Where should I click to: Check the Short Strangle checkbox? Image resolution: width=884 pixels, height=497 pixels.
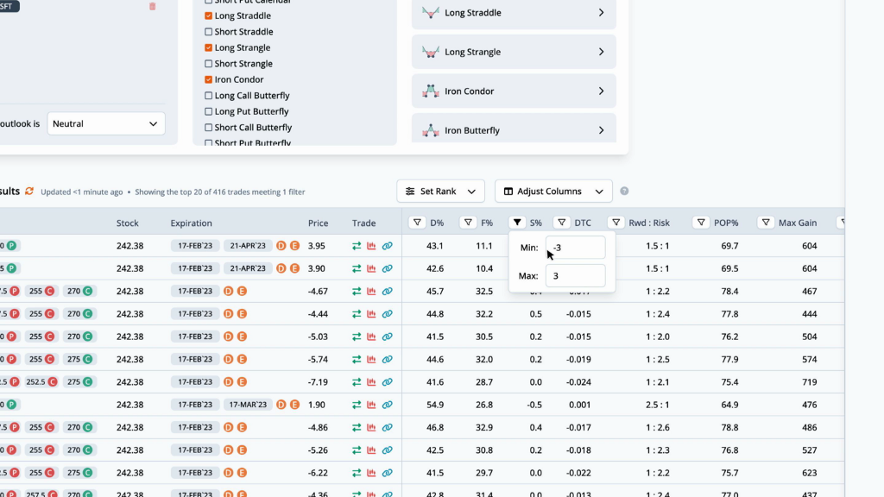[x=209, y=64]
